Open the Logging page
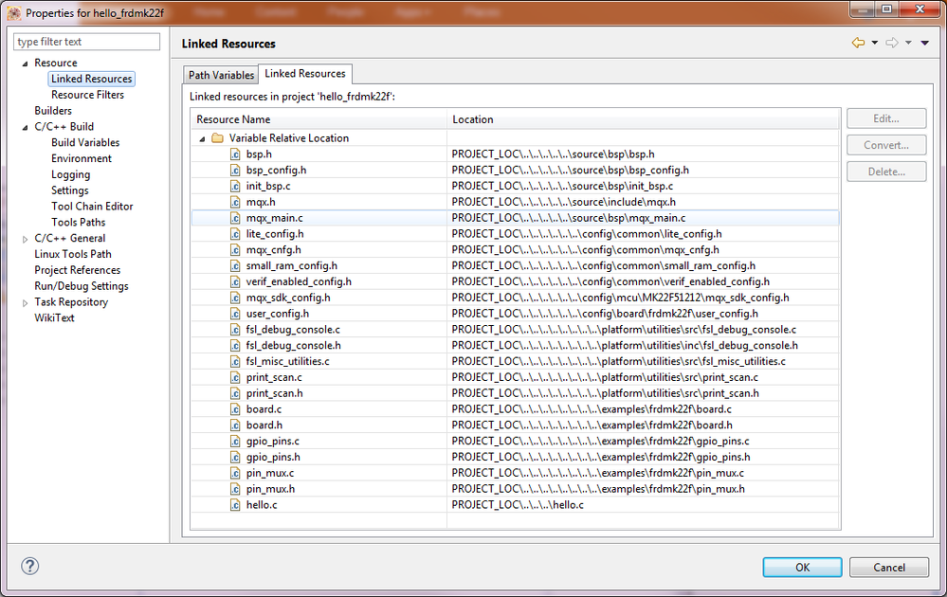This screenshot has height=597, width=947. pyautogui.click(x=71, y=174)
